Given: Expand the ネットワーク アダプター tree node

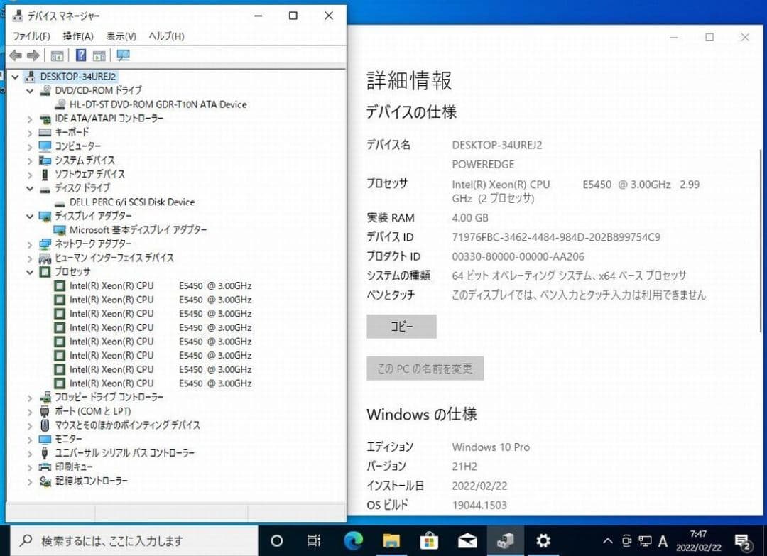Looking at the screenshot, I should coord(29,244).
